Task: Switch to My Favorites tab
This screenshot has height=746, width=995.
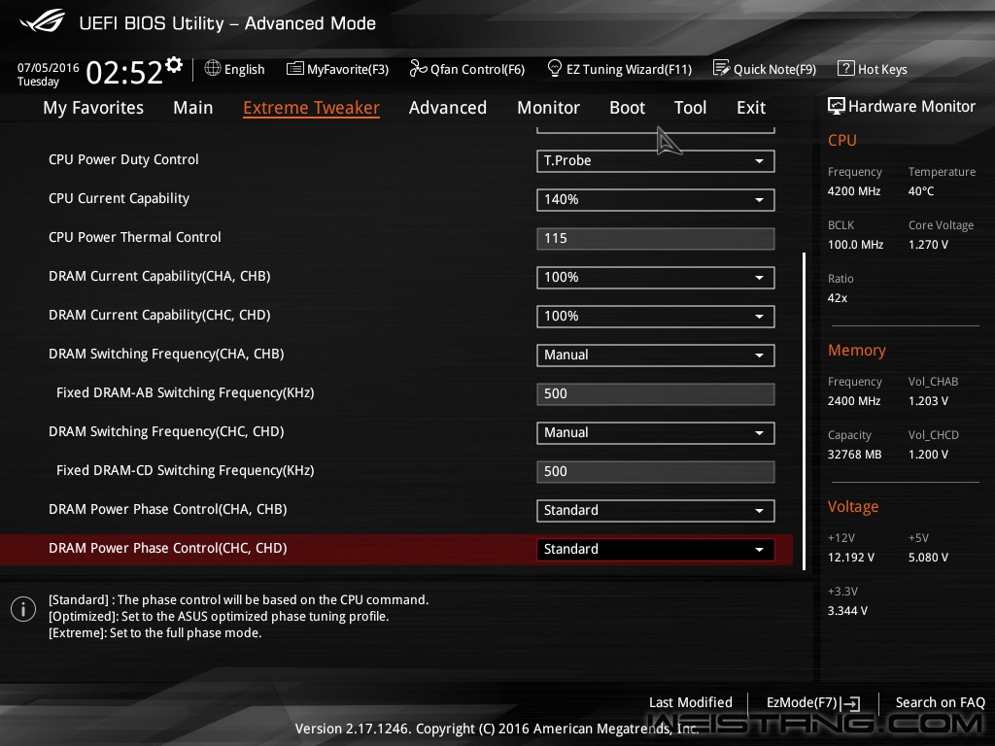Action: 93,108
